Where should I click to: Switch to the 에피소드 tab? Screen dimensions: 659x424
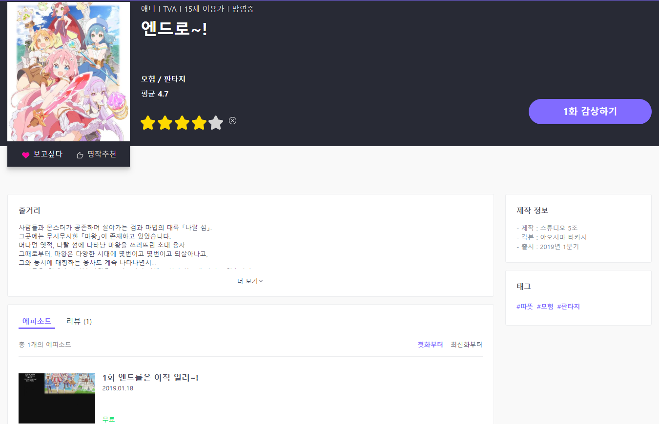pyautogui.click(x=37, y=321)
